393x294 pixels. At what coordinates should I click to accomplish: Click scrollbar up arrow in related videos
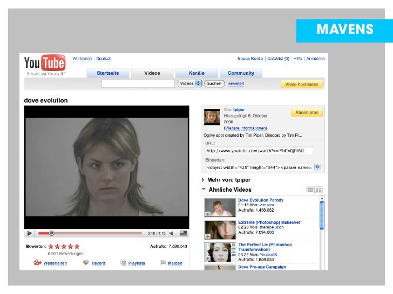click(x=322, y=198)
